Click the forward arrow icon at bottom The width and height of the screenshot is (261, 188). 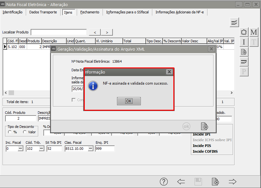pos(233,182)
